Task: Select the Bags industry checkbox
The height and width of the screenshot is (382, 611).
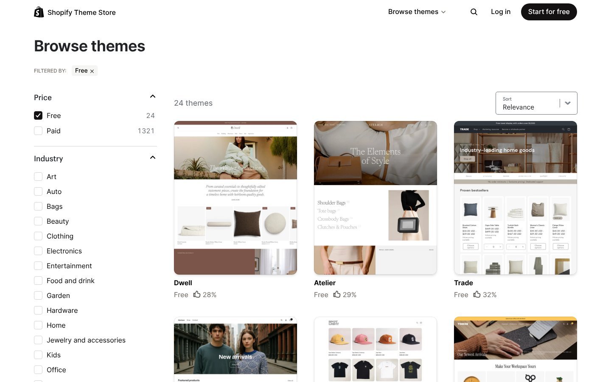Action: [x=38, y=206]
